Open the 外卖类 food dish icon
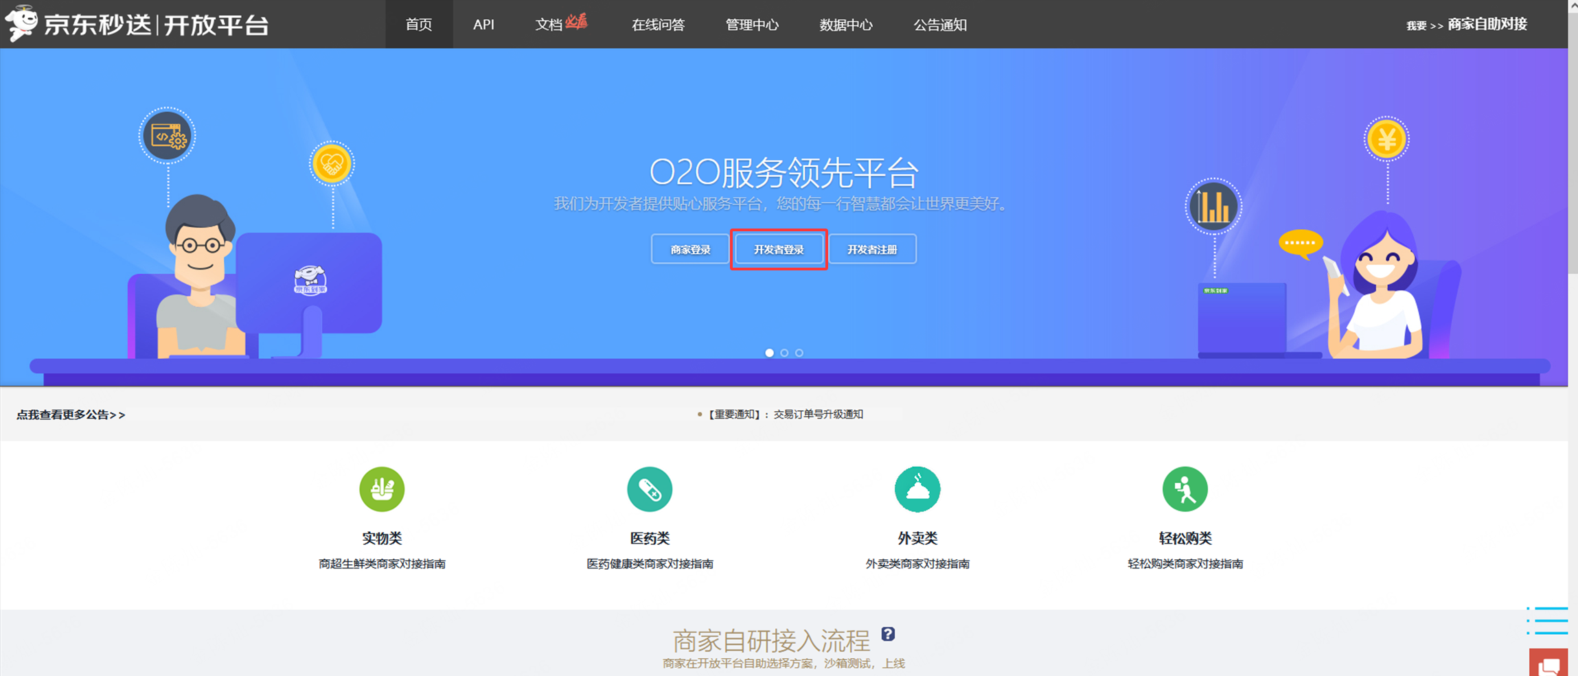 pyautogui.click(x=917, y=489)
